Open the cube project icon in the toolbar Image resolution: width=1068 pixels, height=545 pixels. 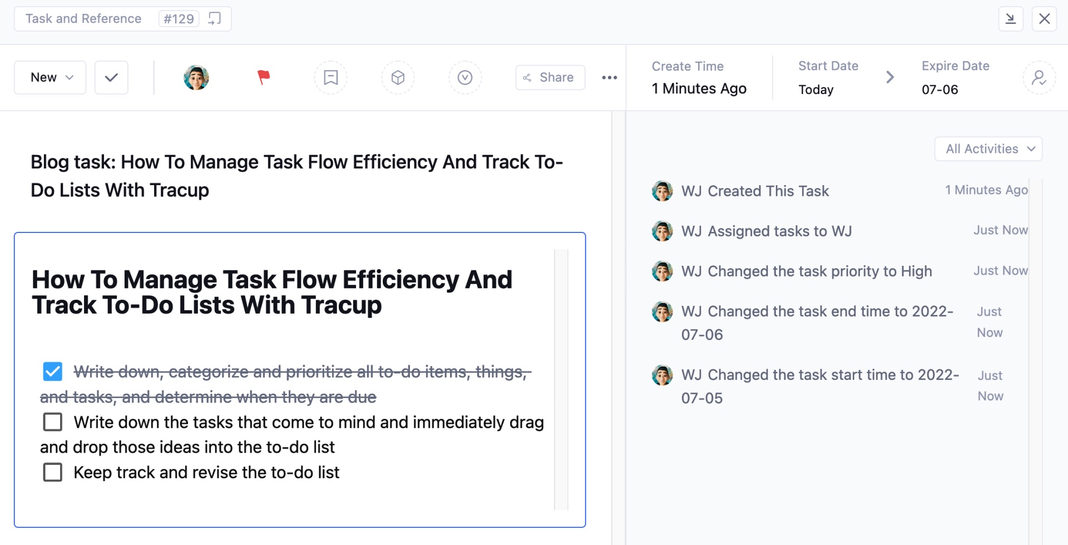point(398,77)
